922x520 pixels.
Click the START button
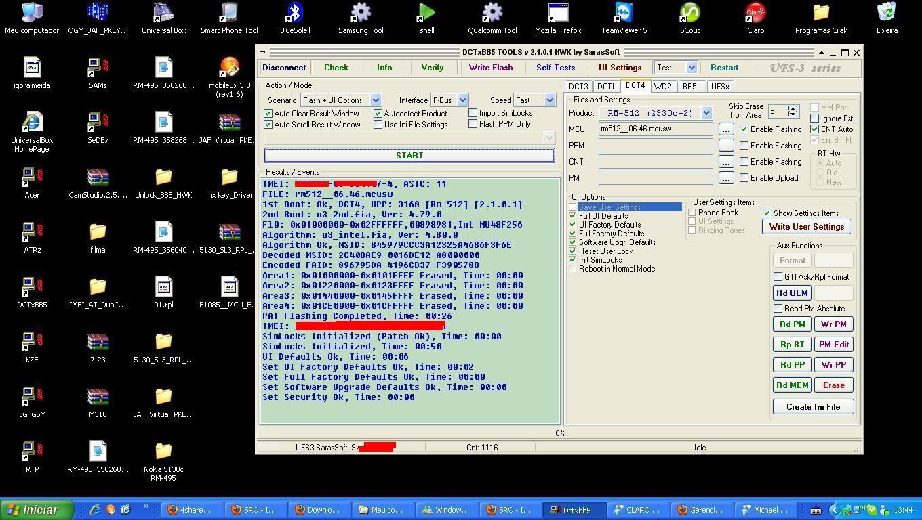coord(409,156)
